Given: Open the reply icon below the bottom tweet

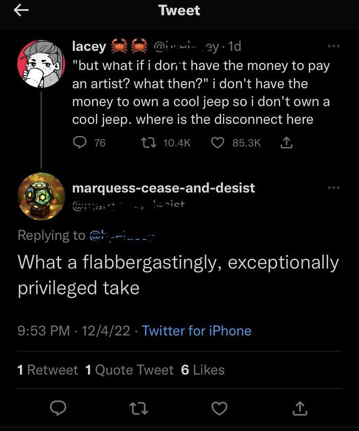Looking at the screenshot, I should click(x=58, y=408).
